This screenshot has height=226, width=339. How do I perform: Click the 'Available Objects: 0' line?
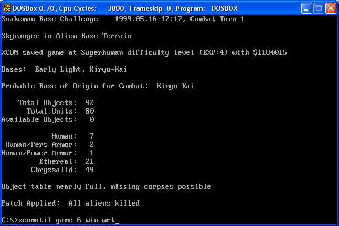[48, 120]
